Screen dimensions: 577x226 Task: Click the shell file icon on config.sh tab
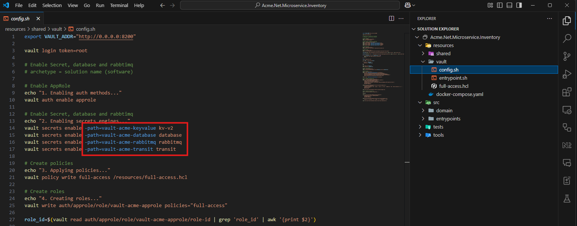(x=6, y=19)
